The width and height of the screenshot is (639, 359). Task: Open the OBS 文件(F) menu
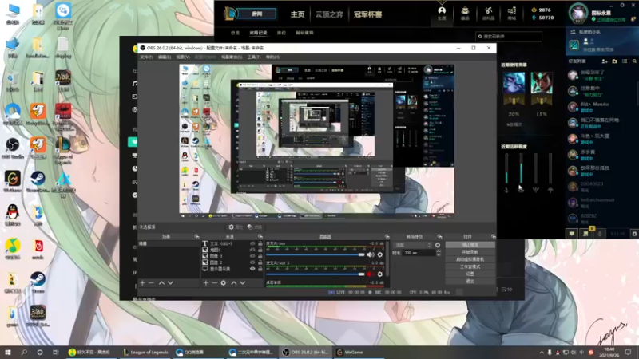[x=146, y=57]
